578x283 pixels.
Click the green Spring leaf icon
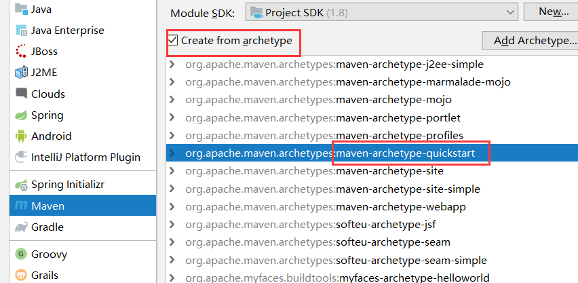pyautogui.click(x=21, y=115)
